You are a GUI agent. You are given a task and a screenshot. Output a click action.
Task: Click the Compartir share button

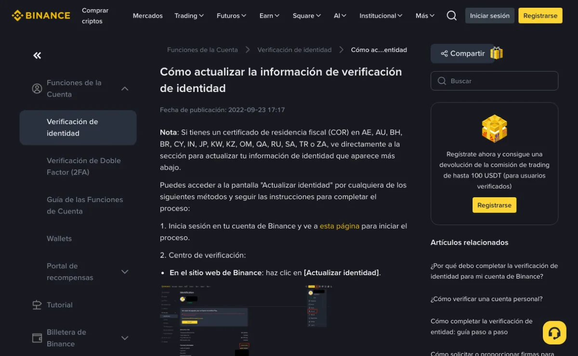pos(462,53)
